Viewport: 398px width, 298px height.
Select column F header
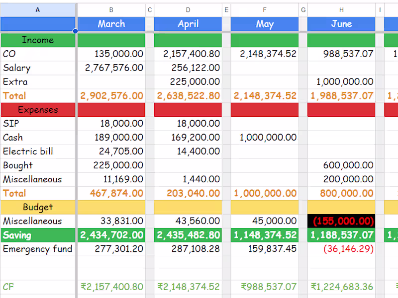click(264, 10)
